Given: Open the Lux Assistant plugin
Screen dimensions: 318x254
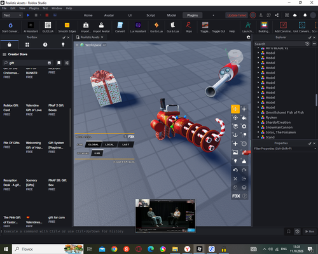Looking at the screenshot, I should coord(138,27).
